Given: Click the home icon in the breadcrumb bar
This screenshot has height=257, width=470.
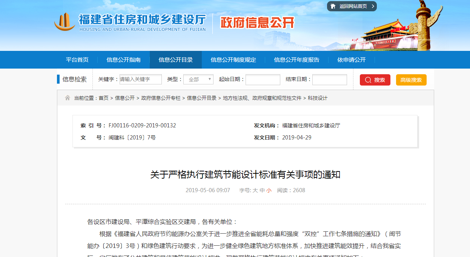Looking at the screenshot, I should 68,98.
